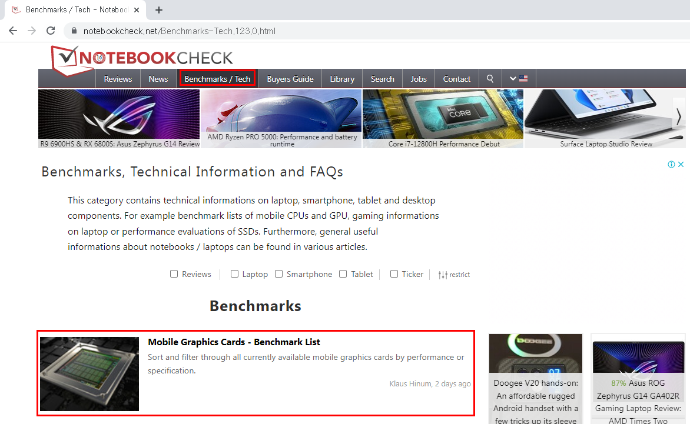
Task: Go to the Search menu item
Action: pos(383,79)
